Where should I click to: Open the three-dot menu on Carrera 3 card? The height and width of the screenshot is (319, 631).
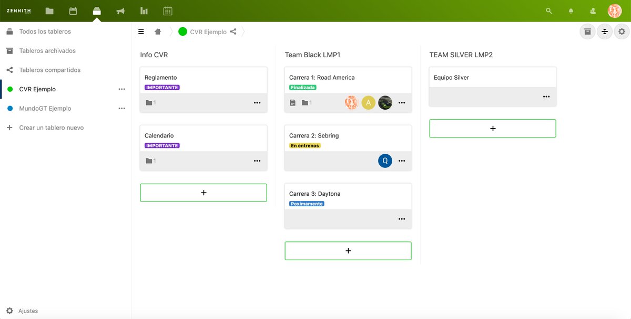(x=402, y=219)
